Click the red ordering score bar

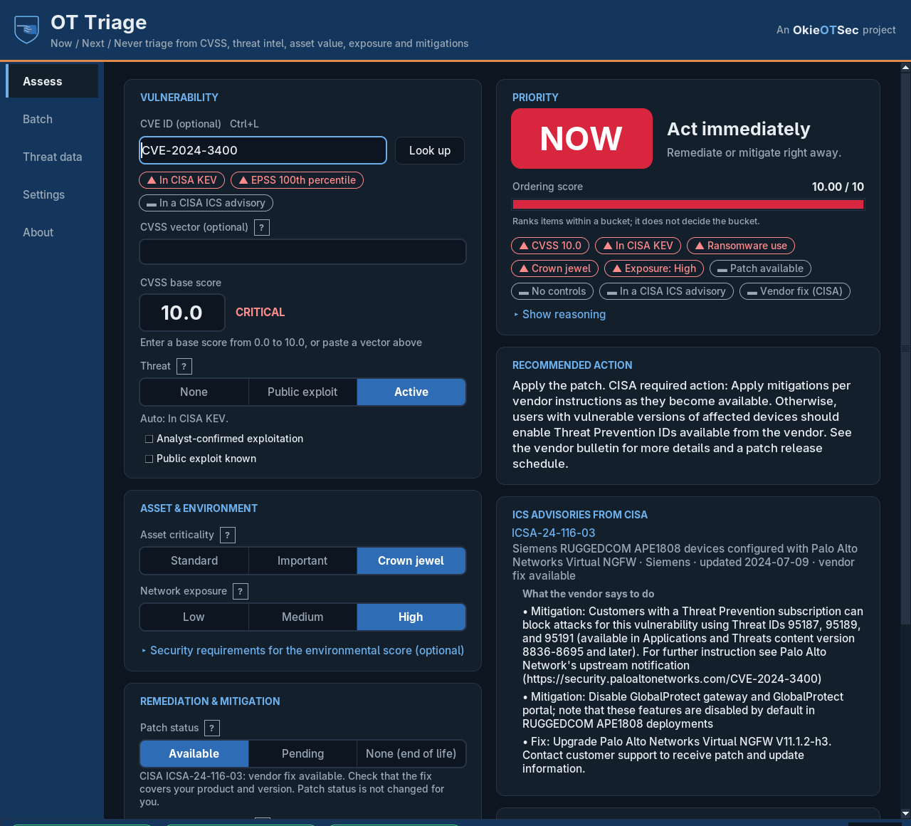pos(688,205)
